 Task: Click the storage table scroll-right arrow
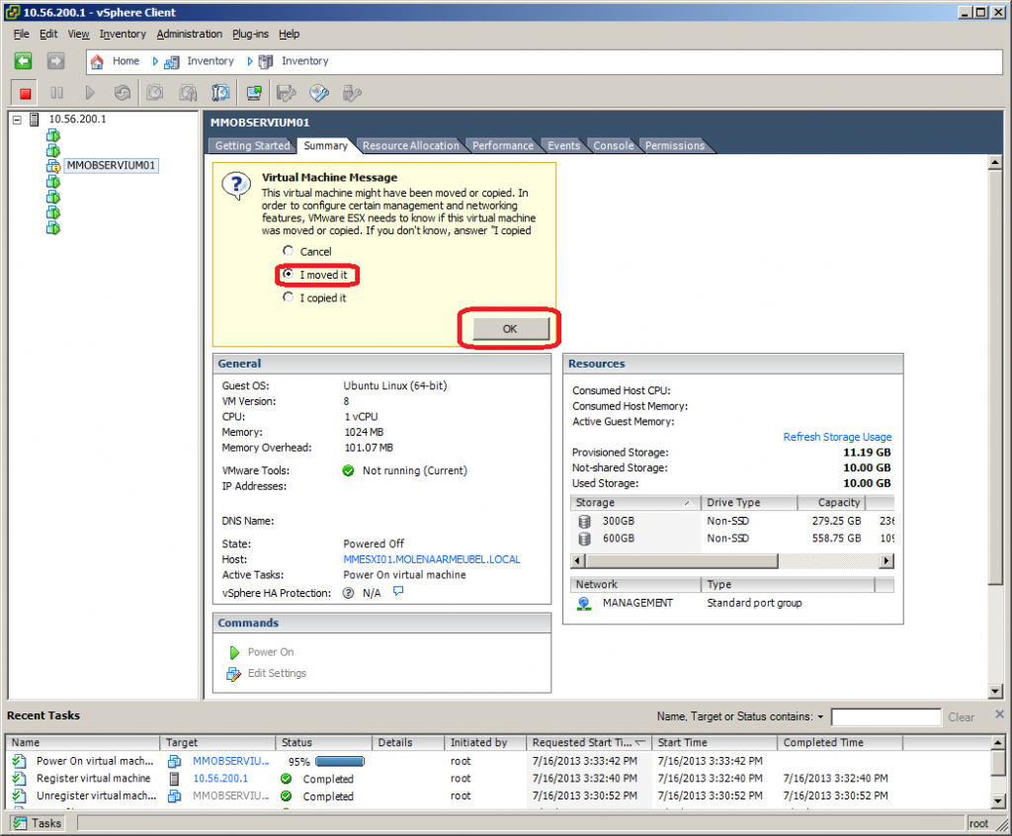(887, 561)
